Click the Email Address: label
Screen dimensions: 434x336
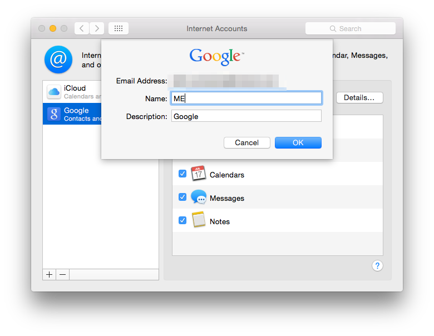pyautogui.click(x=142, y=81)
